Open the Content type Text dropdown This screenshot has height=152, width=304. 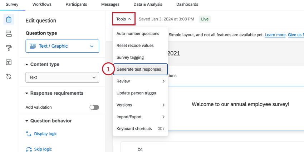62,77
